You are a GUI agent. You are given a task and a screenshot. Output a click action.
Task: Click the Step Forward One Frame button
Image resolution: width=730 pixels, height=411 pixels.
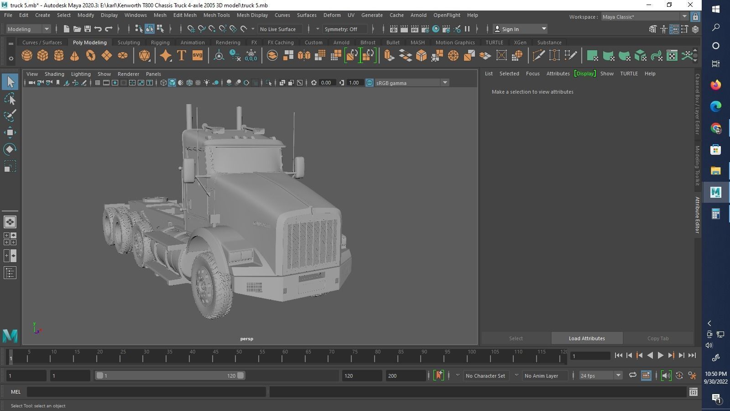click(681, 355)
